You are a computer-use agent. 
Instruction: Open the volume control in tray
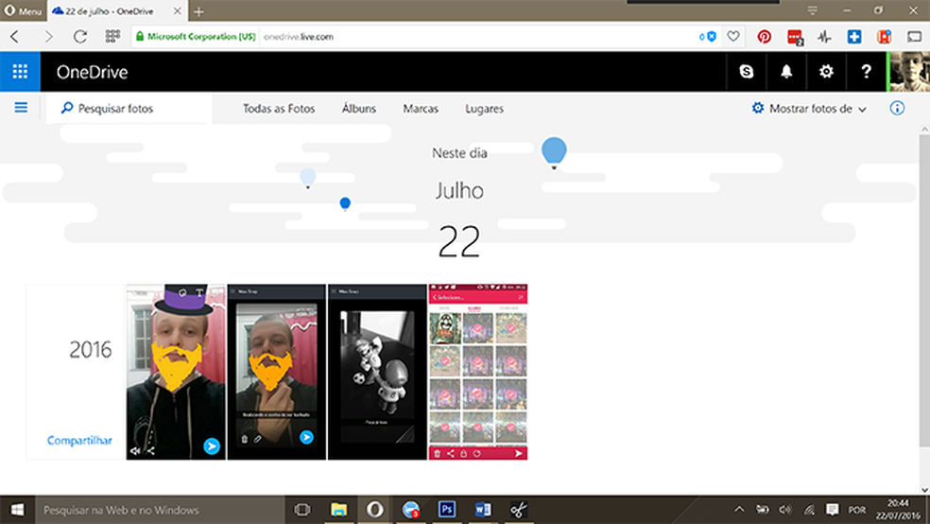pyautogui.click(x=785, y=510)
